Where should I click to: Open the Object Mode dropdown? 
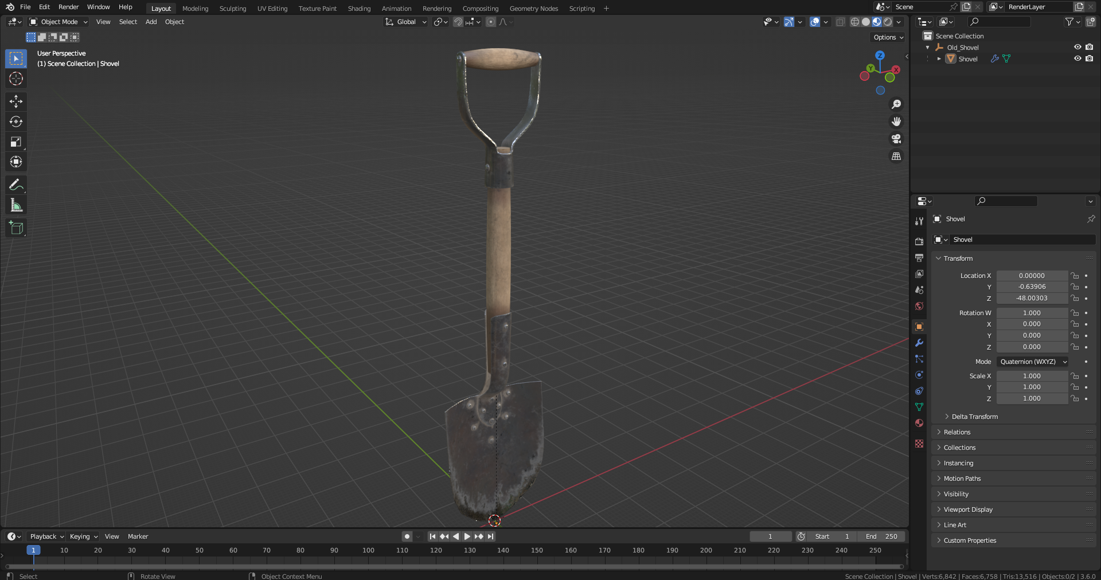[58, 22]
